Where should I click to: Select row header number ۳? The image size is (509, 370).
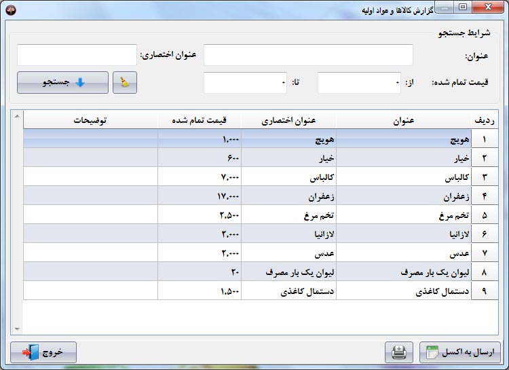[x=485, y=177]
